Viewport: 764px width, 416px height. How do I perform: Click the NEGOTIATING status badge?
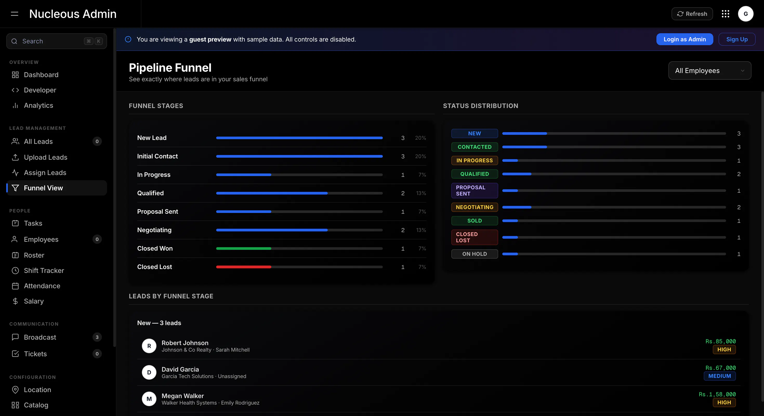click(475, 207)
